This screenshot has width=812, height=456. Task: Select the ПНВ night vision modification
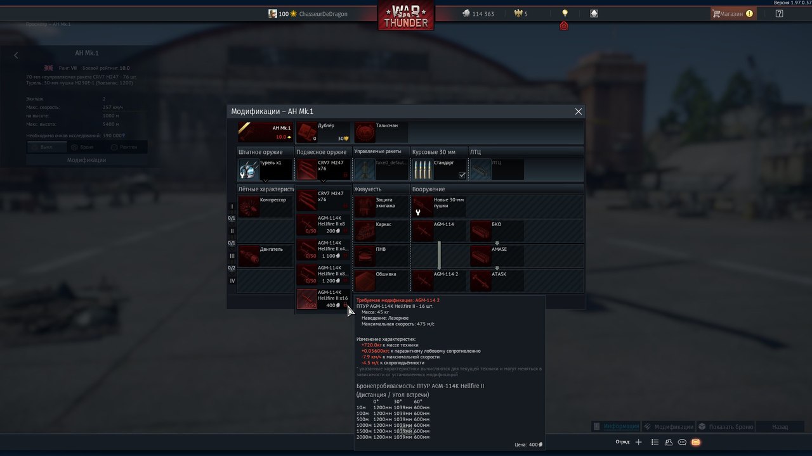pos(381,256)
